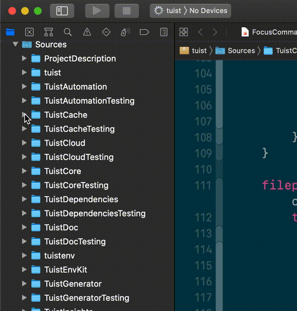Click the Sources breadcrumb in jump bar
This screenshot has height=311, width=297.
pyautogui.click(x=235, y=51)
